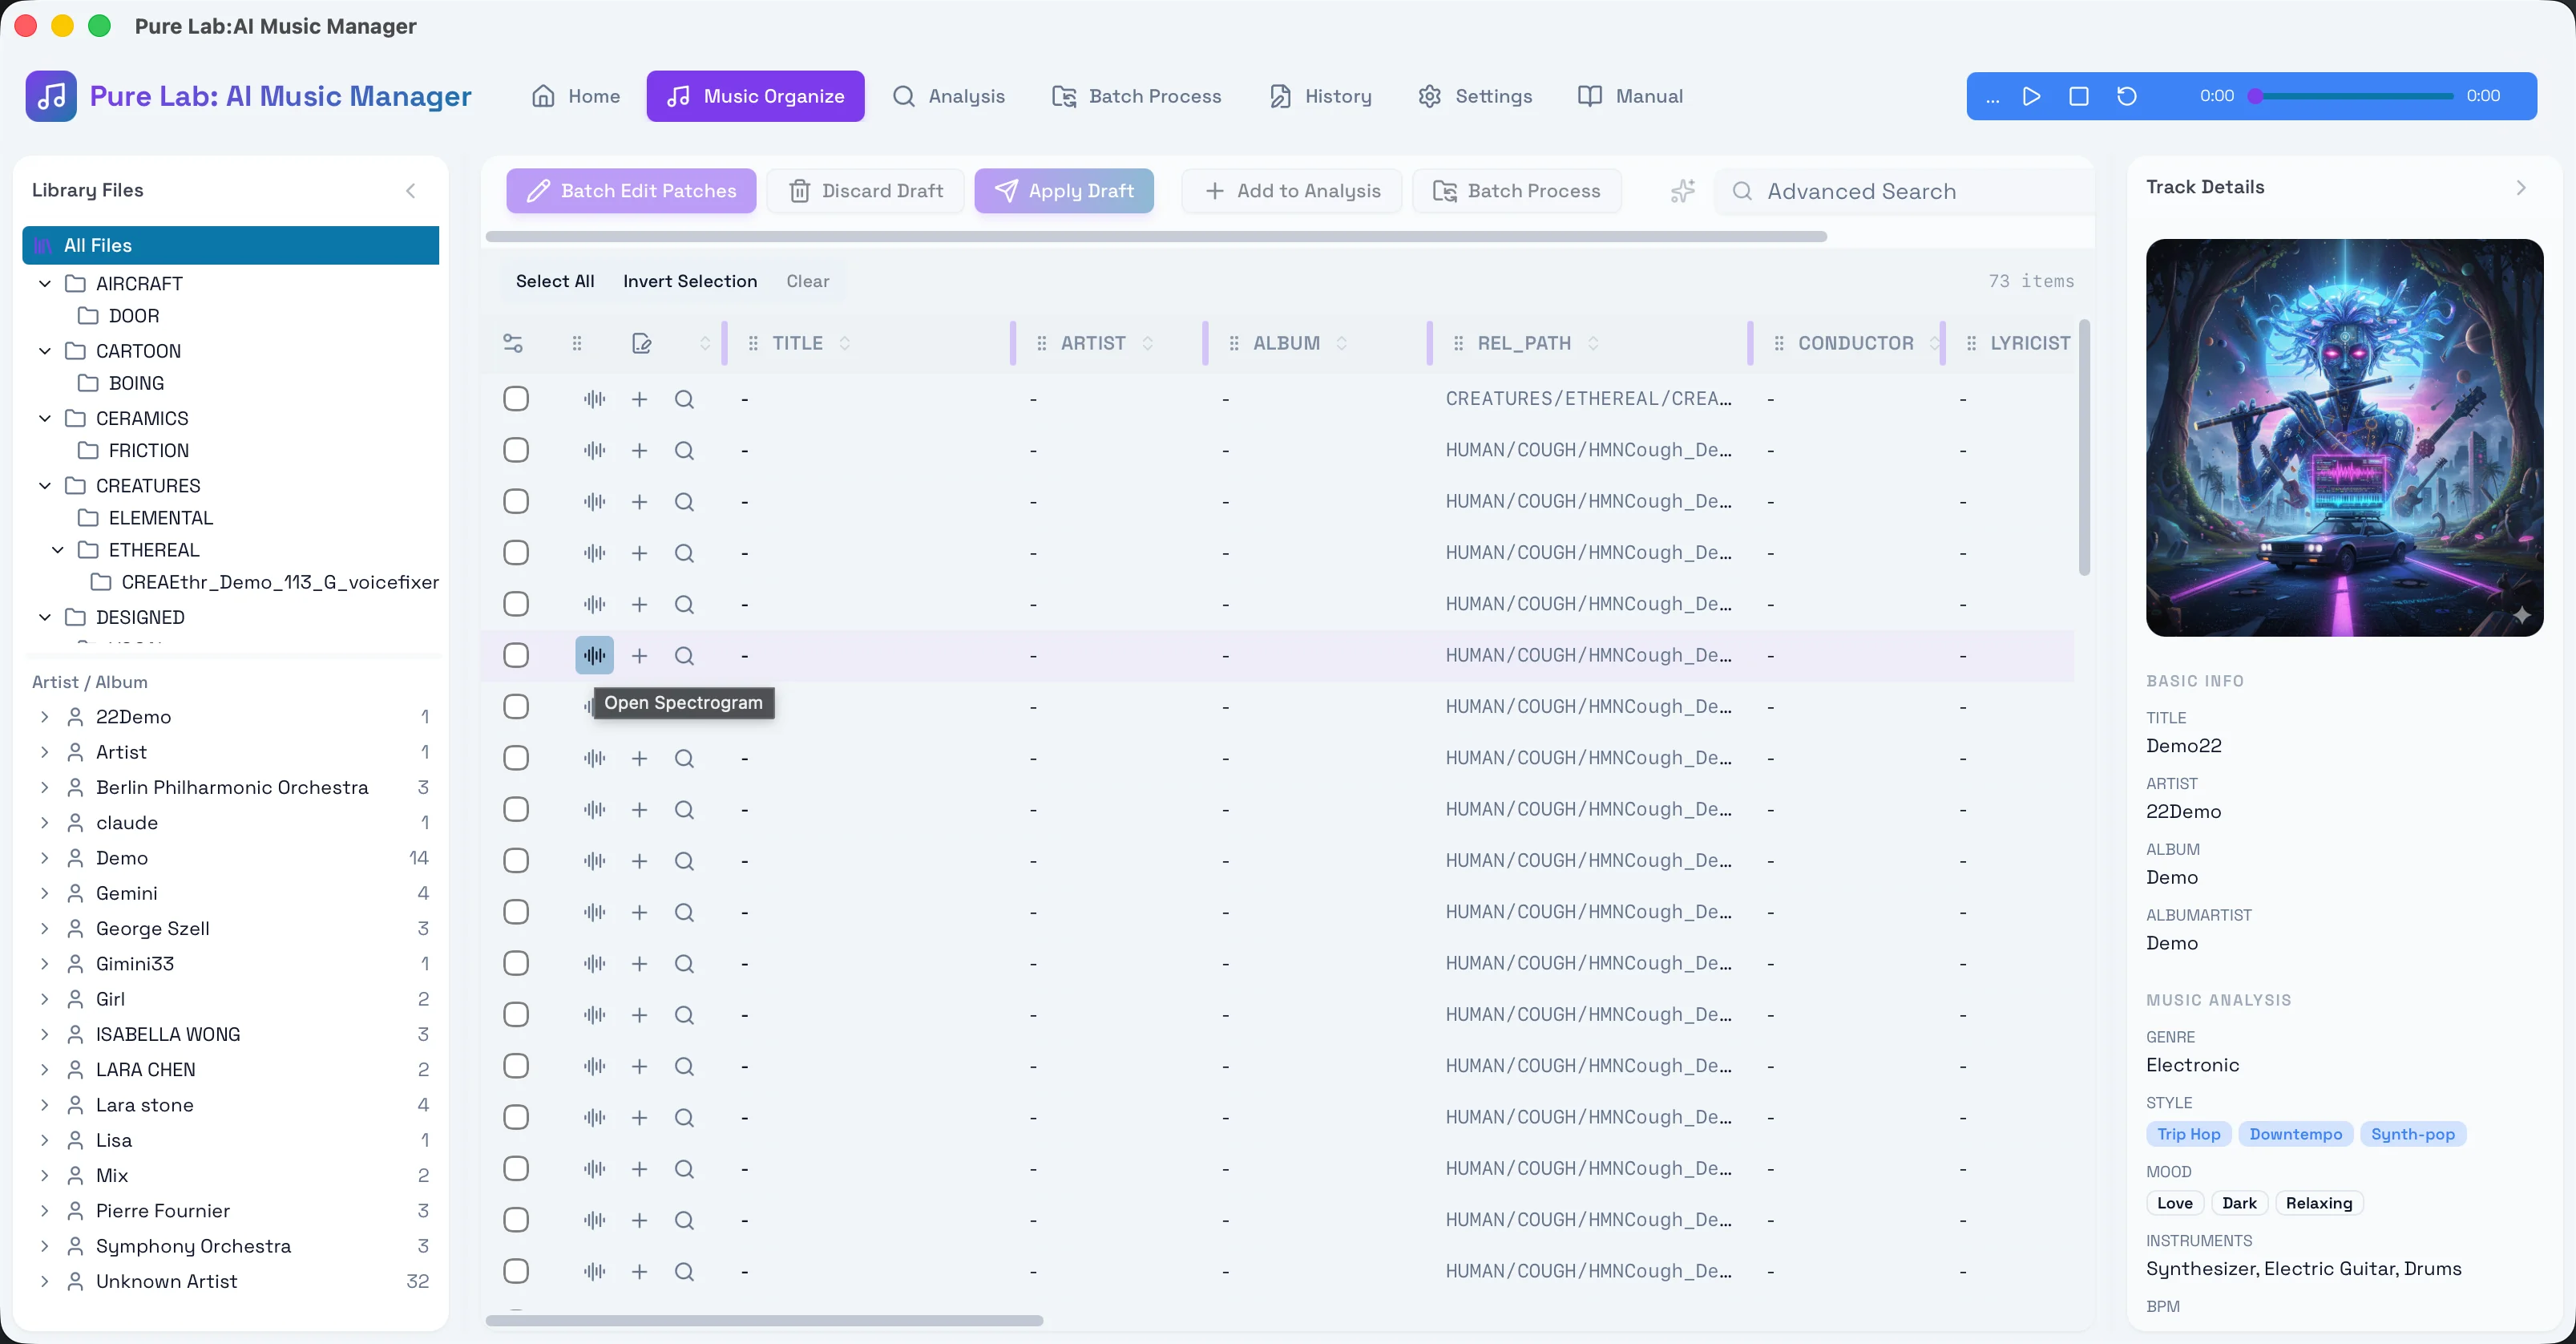Screen dimensions: 2576x1344
Task: Tick the checkbox of the second HUMAN/COUGH row
Action: coord(516,501)
